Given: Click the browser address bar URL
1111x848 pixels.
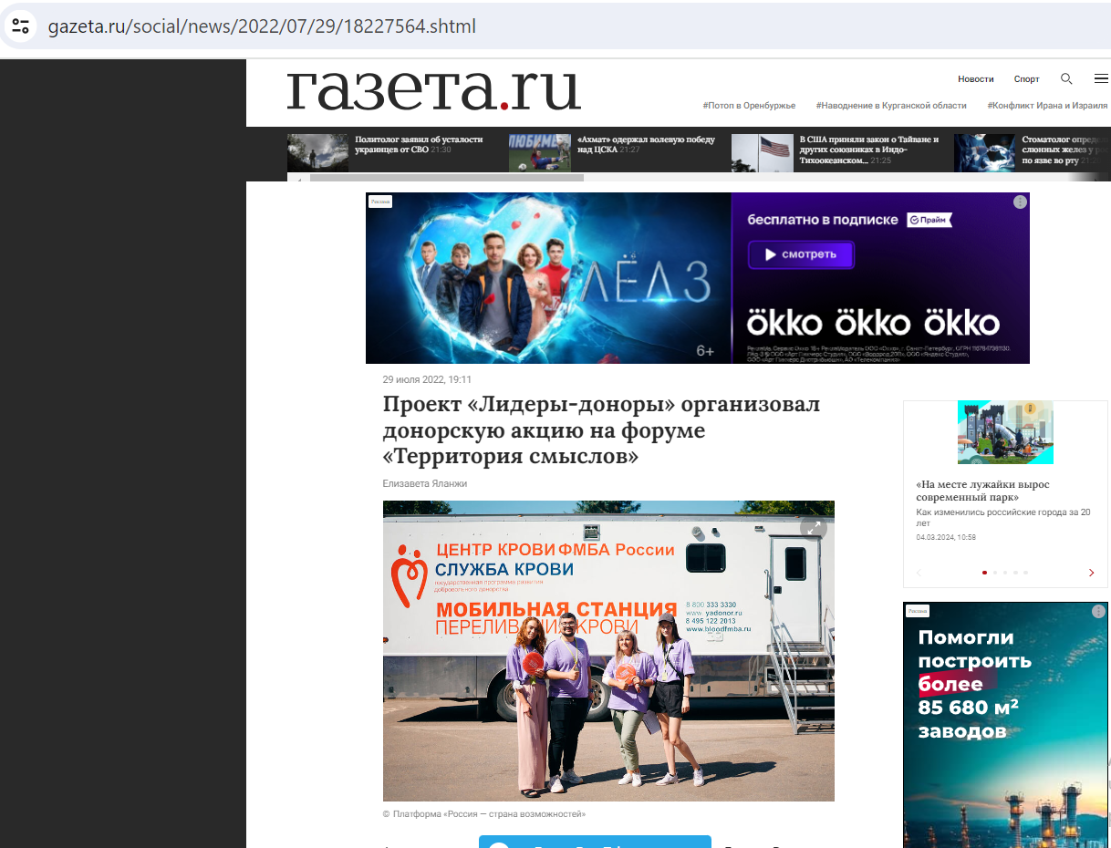Looking at the screenshot, I should coord(262,26).
